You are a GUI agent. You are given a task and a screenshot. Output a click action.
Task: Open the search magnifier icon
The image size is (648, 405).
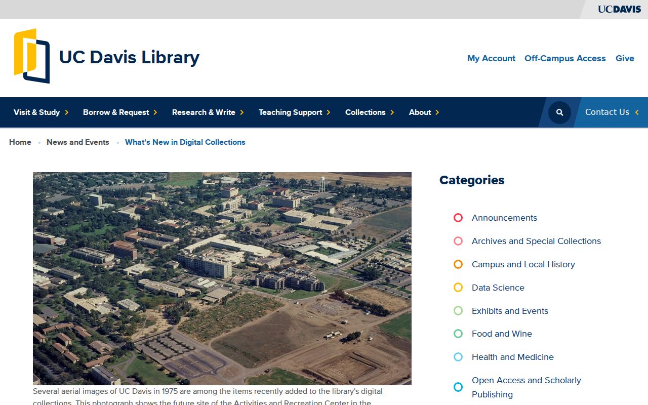click(x=559, y=112)
